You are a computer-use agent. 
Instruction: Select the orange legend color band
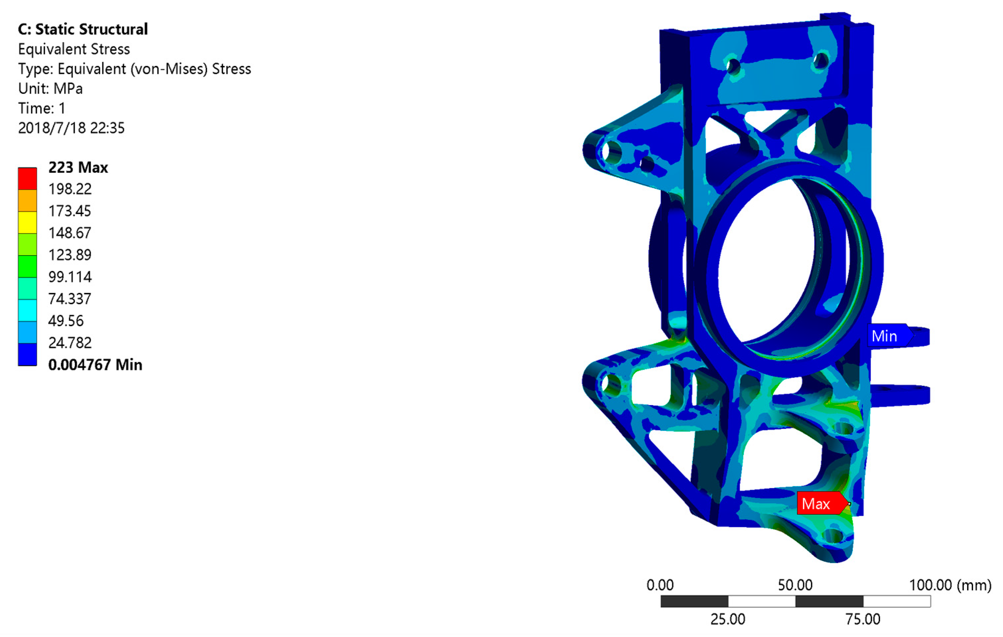tap(28, 200)
